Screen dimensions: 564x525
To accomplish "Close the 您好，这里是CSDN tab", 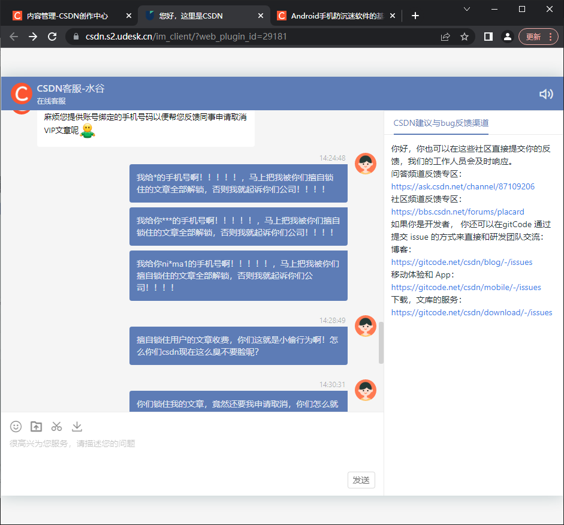I will [261, 16].
